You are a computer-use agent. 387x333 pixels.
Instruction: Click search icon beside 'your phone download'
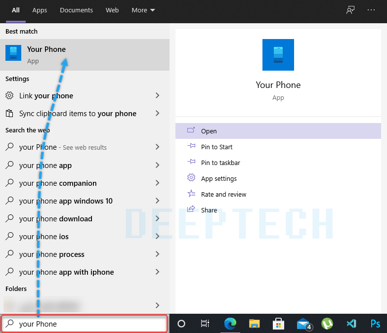pos(9,218)
